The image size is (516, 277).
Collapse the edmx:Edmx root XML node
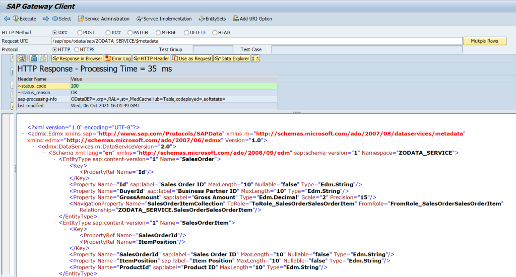23,133
